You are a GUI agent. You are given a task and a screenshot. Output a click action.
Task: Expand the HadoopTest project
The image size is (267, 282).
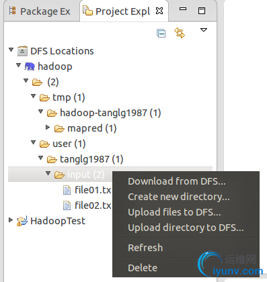tap(11, 220)
